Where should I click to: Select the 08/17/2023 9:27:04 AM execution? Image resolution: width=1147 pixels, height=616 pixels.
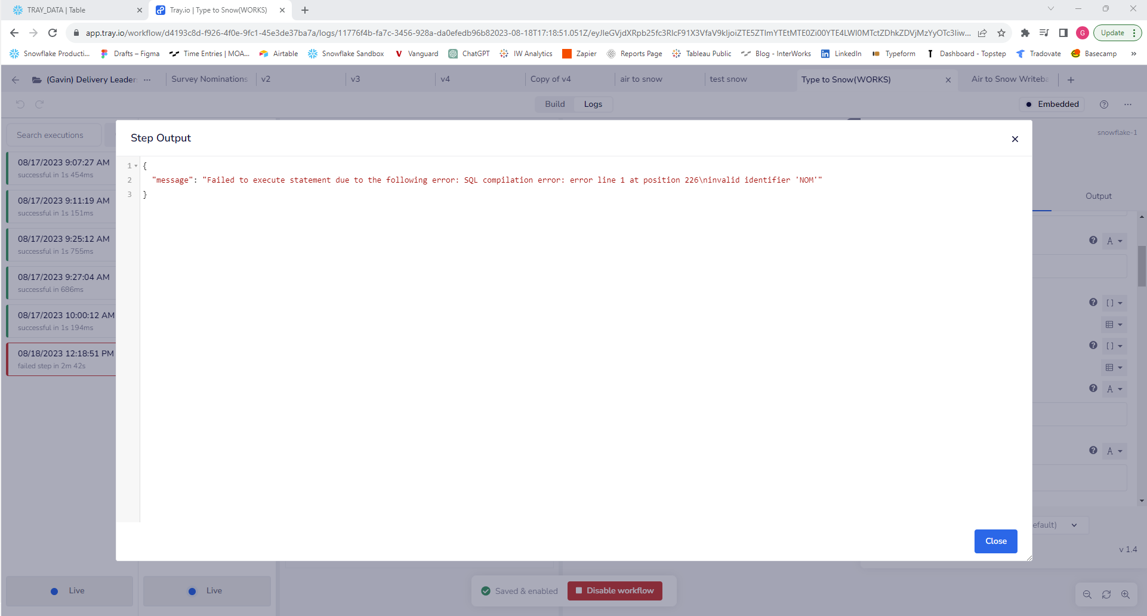tap(61, 283)
